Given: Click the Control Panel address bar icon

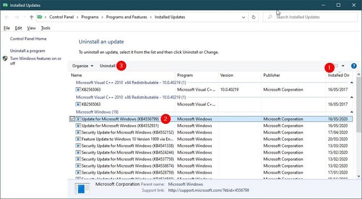Looking at the screenshot, I should point(40,17).
